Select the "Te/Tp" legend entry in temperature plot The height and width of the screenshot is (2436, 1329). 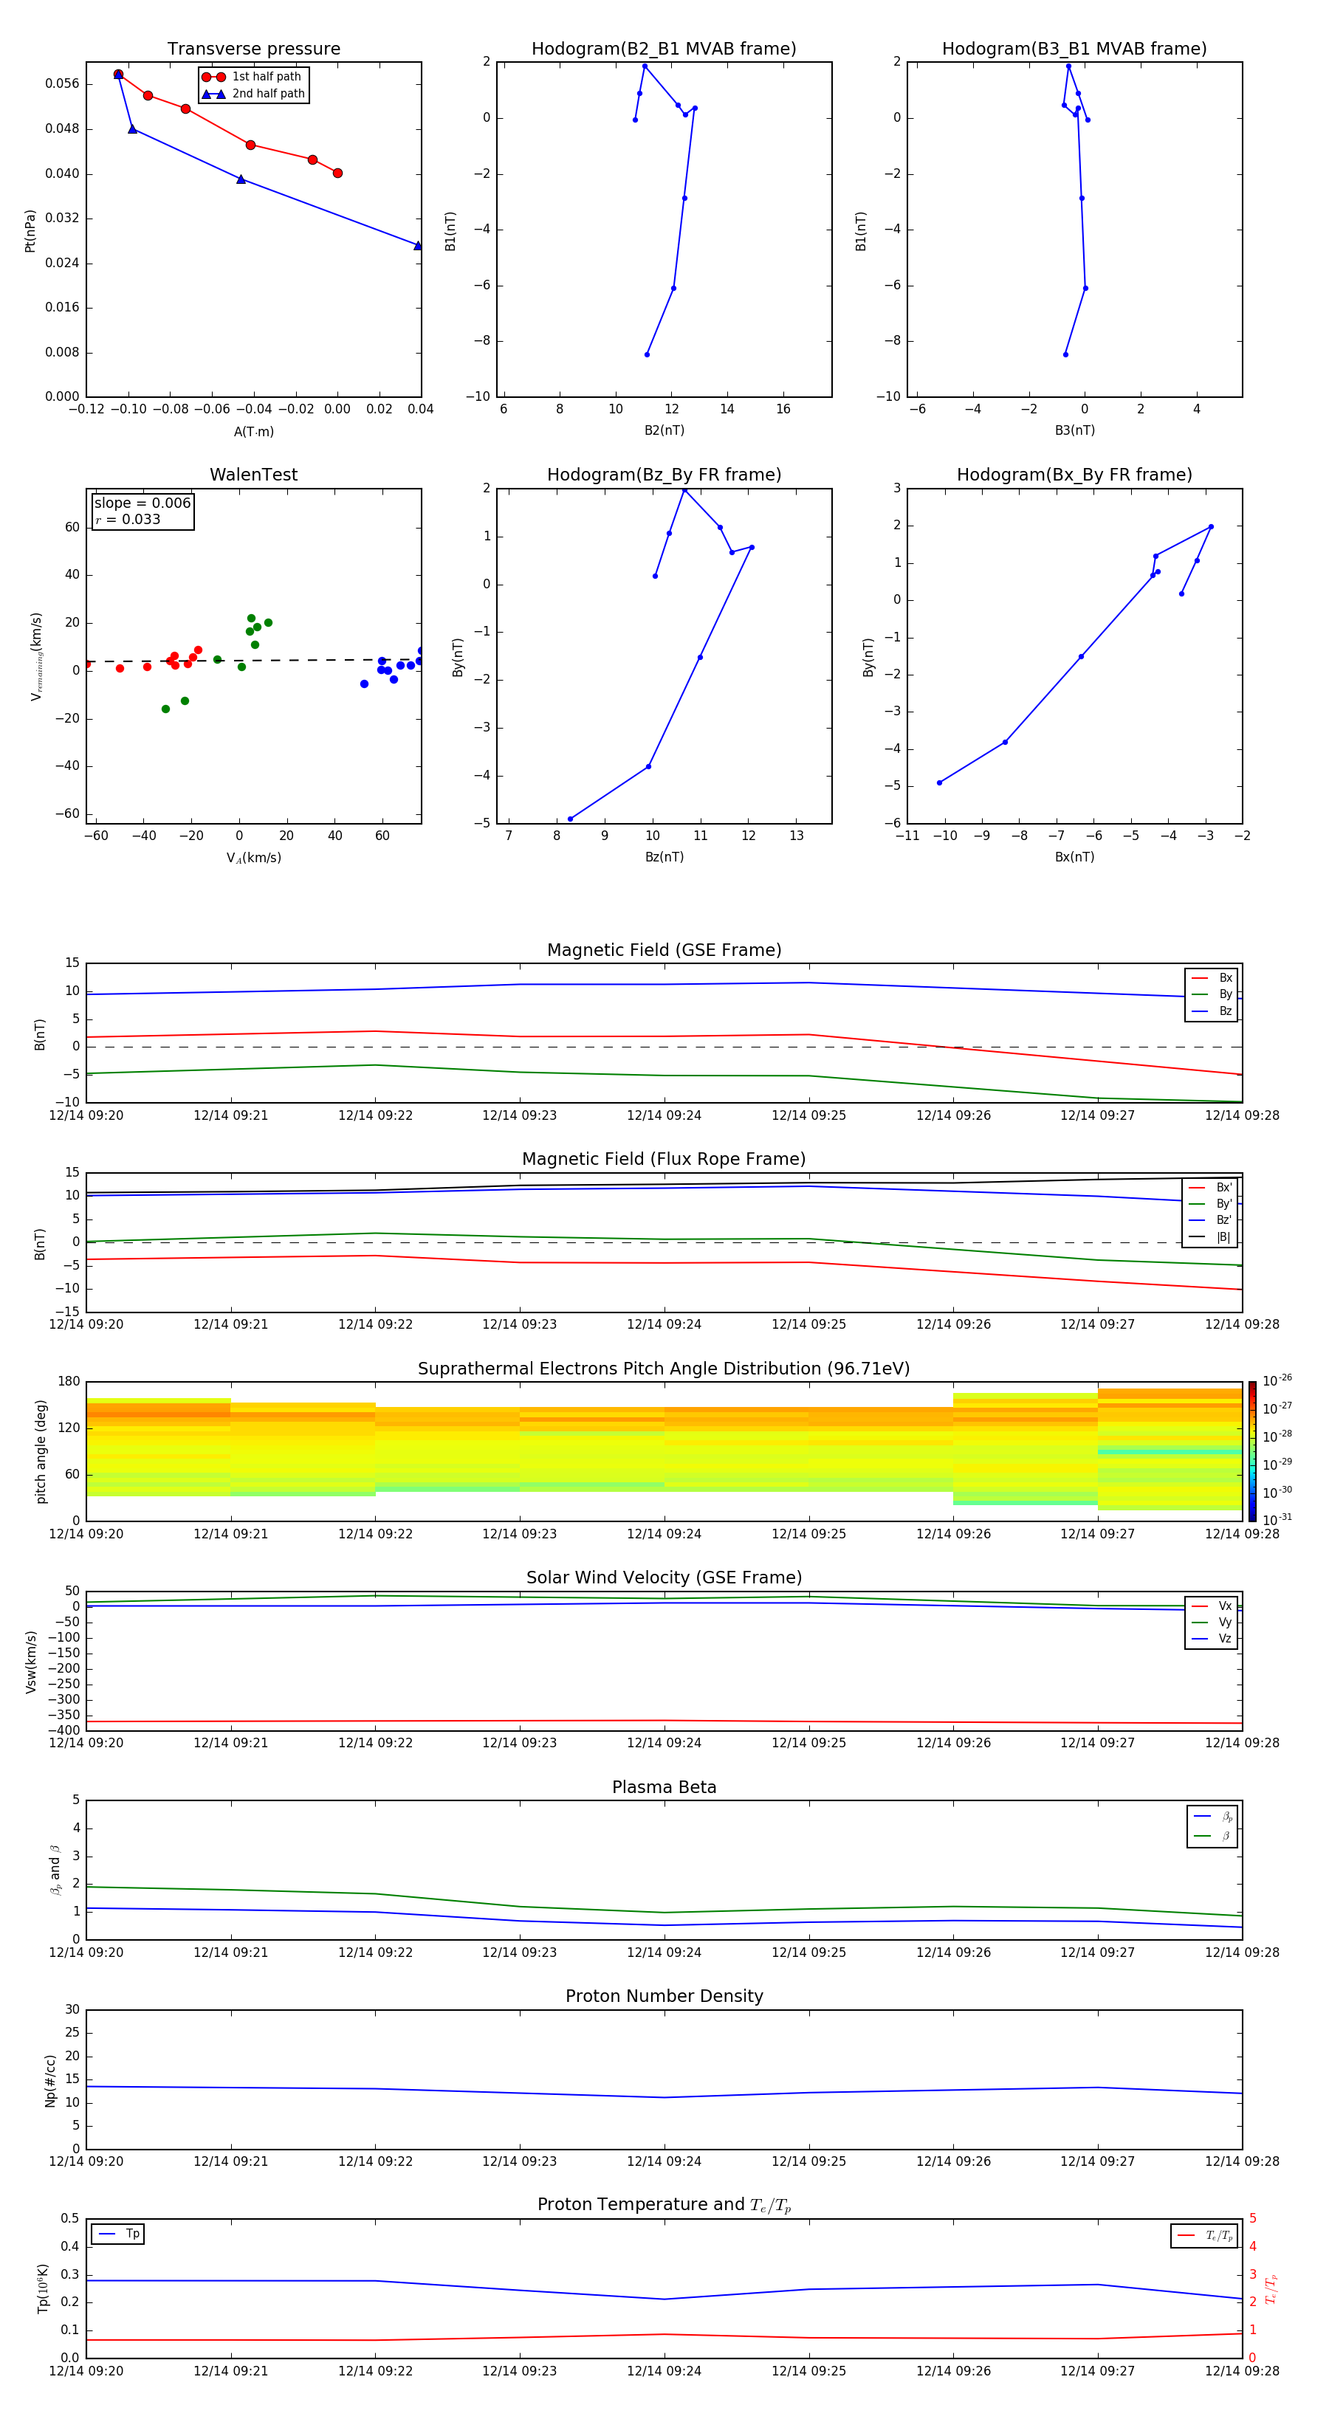[x=1206, y=2235]
